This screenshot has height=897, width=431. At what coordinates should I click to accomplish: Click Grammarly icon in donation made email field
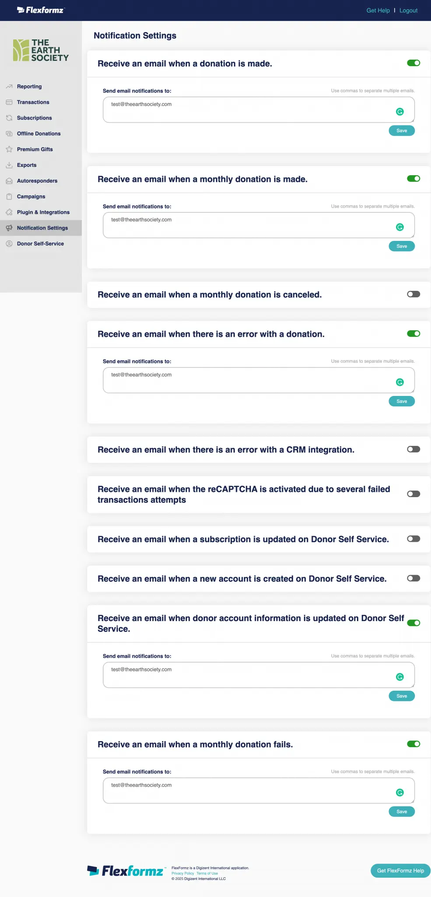click(x=399, y=112)
